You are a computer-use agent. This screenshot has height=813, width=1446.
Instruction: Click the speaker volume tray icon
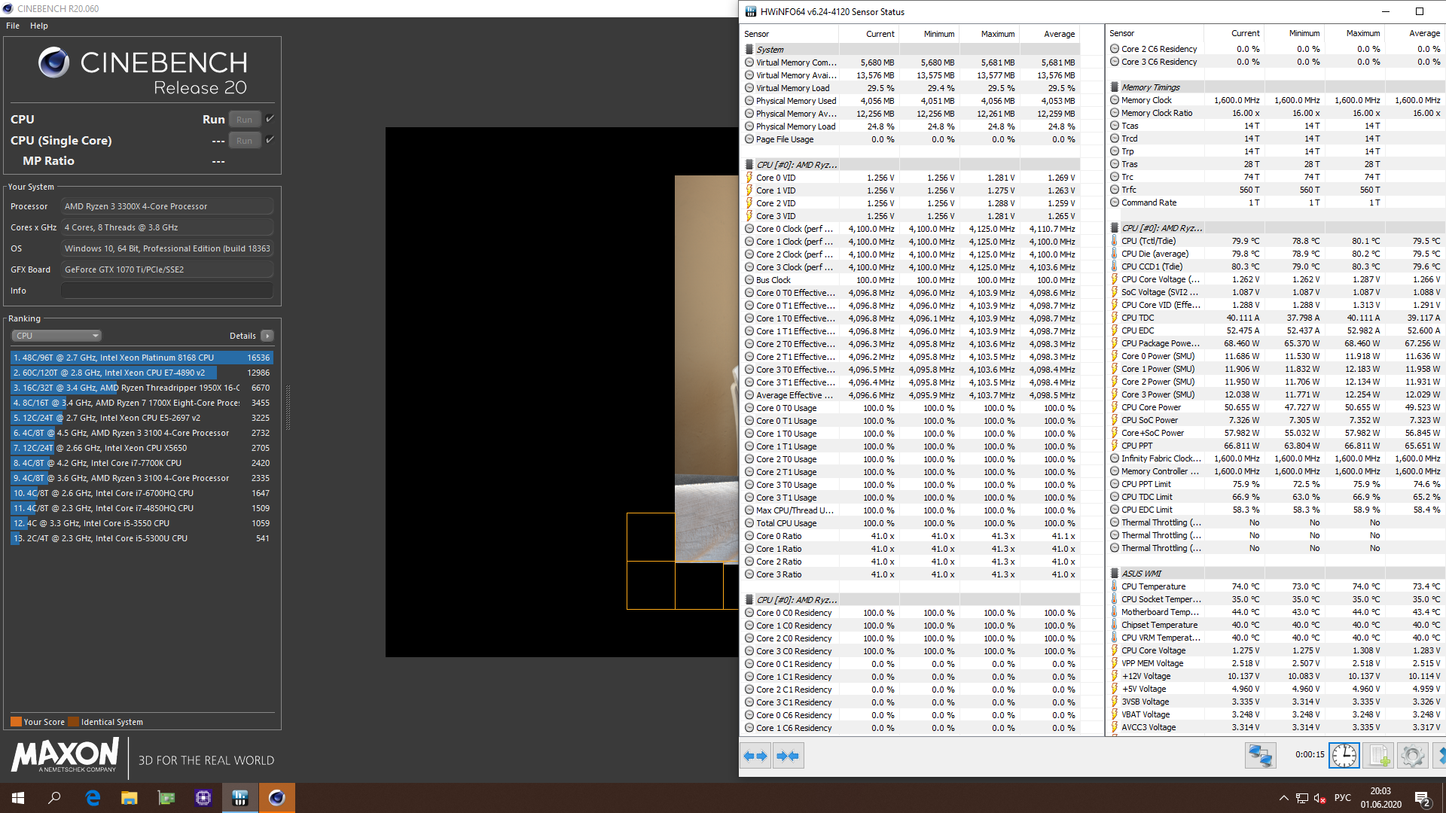point(1319,798)
